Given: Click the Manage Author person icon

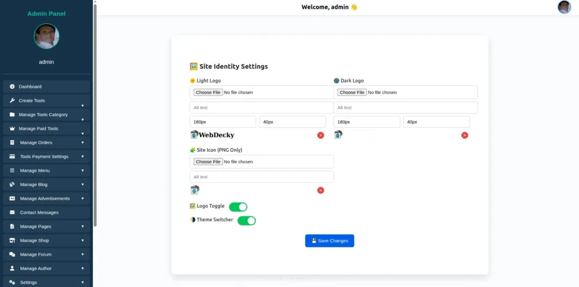Looking at the screenshot, I should [x=12, y=268].
